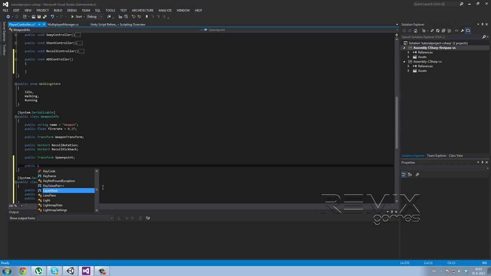Click the Windows Start button
The height and width of the screenshot is (276, 491).
(7, 271)
